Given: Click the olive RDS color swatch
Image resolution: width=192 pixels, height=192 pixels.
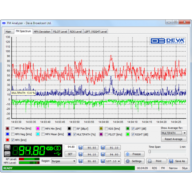Looking at the screenshot, I should [x=101, y=128].
